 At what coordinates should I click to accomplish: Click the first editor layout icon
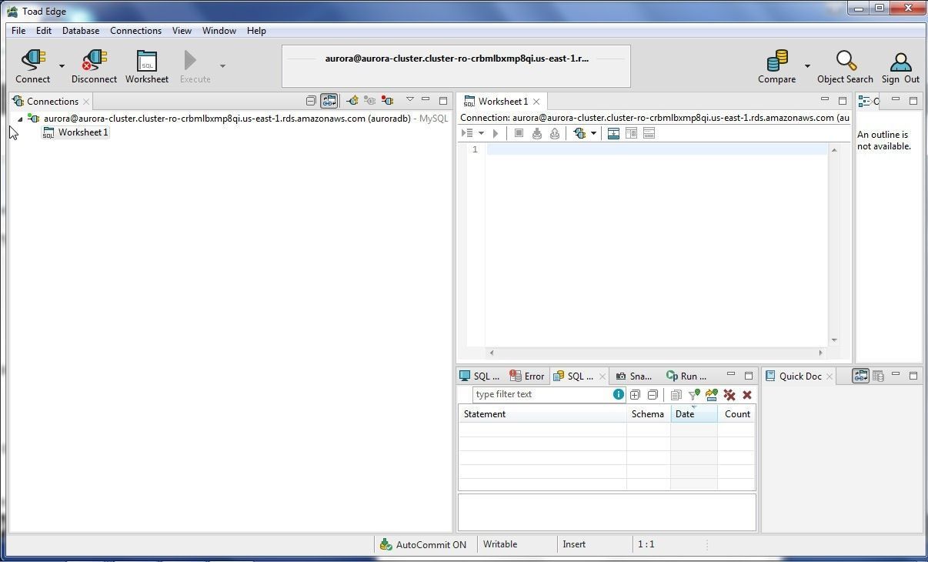(x=613, y=133)
